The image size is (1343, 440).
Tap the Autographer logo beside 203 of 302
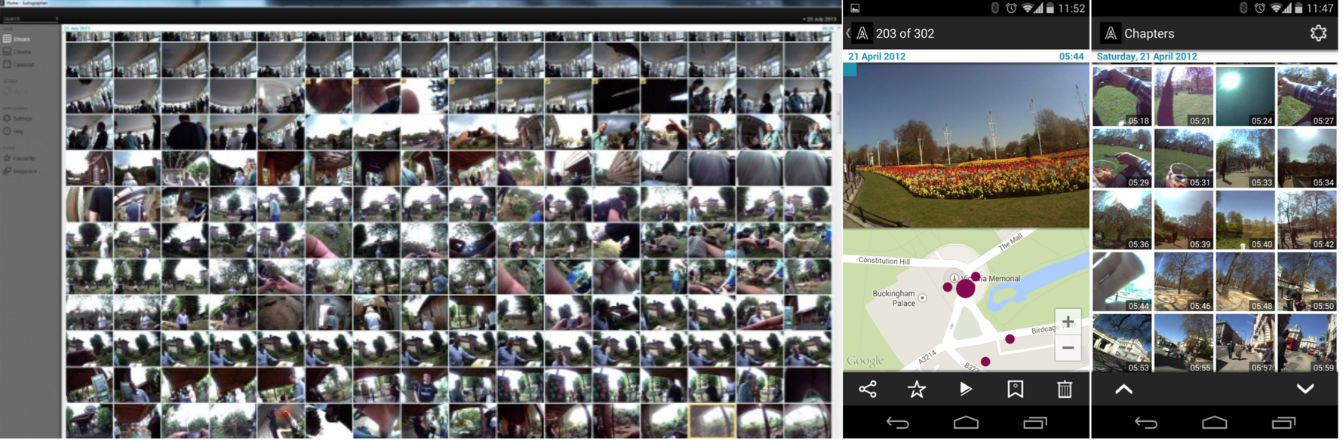click(x=862, y=33)
